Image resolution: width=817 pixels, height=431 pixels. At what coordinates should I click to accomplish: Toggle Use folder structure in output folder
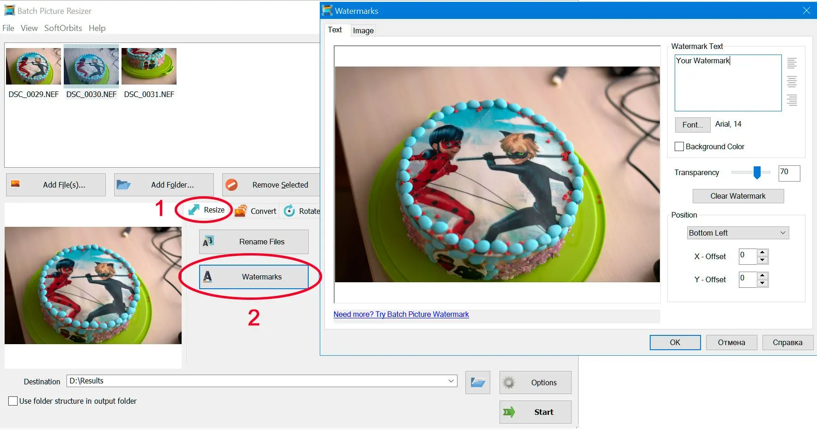click(x=13, y=401)
